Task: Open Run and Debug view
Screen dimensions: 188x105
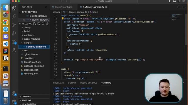Action: coord(14,33)
